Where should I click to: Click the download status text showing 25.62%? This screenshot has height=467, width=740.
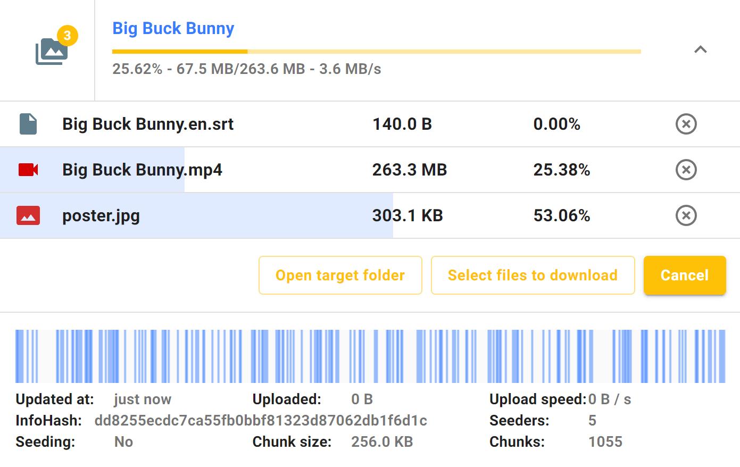[x=246, y=69]
